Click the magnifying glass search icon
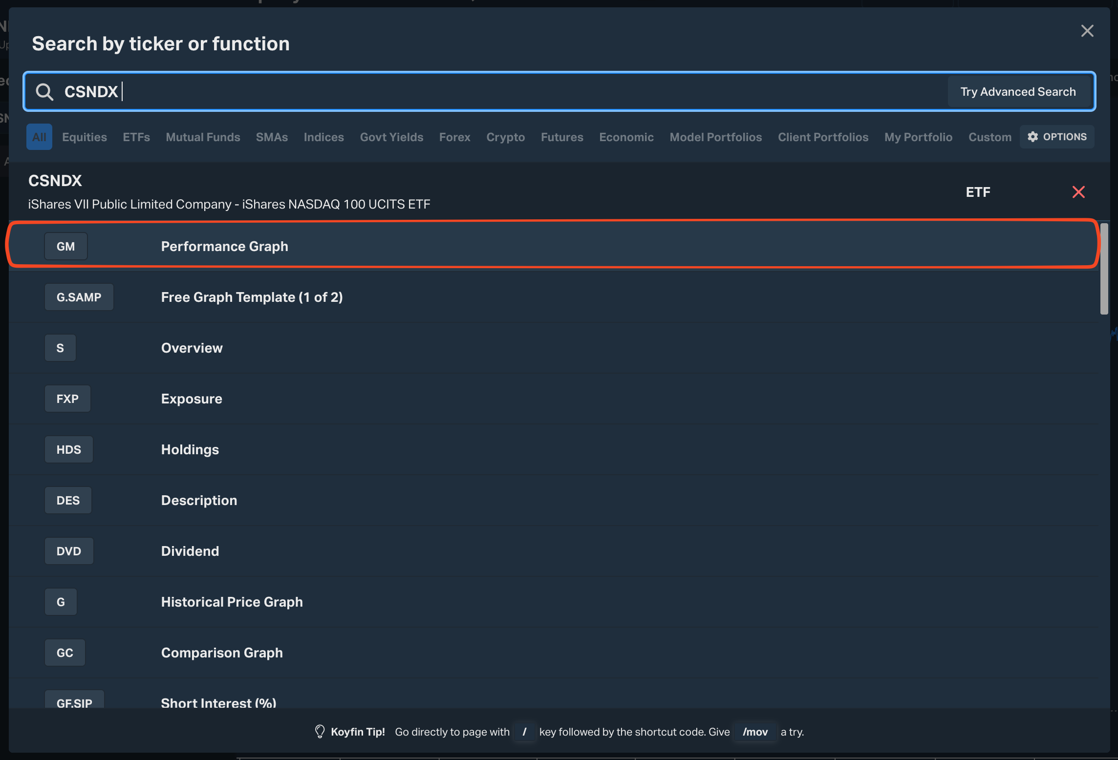The image size is (1118, 760). pyautogui.click(x=44, y=92)
